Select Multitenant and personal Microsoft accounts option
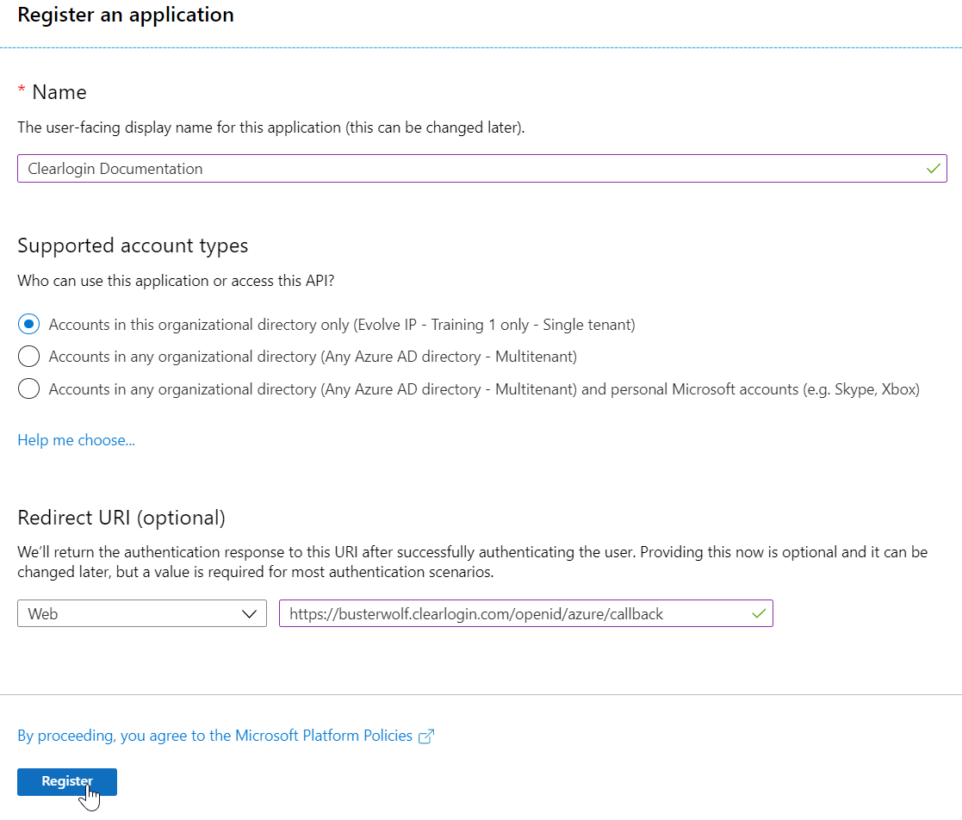Viewport: 962px width, 820px height. (x=28, y=389)
